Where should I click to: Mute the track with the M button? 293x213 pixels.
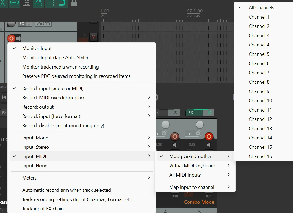[x=94, y=37]
